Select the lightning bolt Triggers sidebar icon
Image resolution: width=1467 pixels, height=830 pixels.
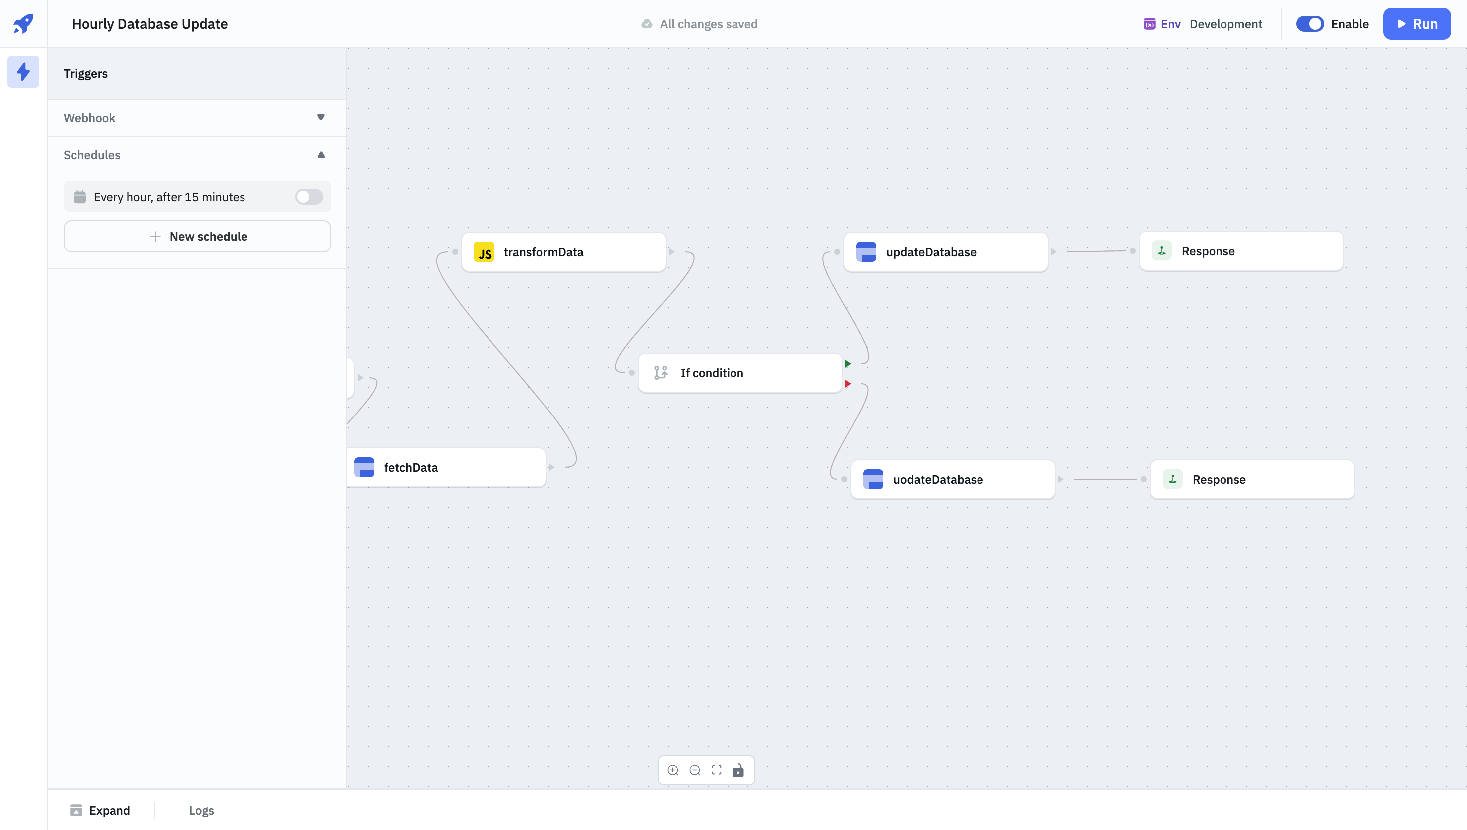pyautogui.click(x=23, y=72)
